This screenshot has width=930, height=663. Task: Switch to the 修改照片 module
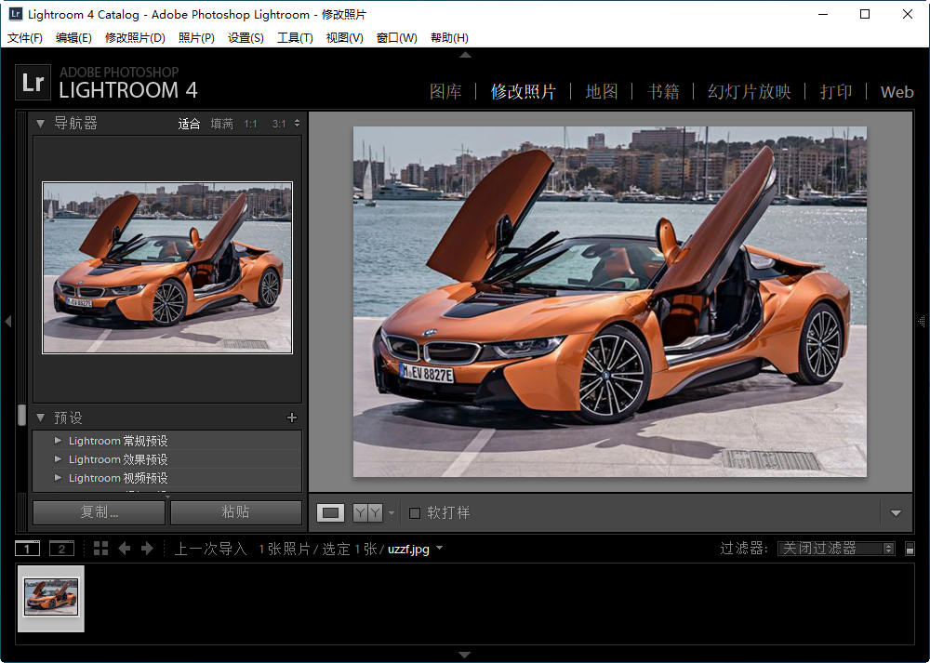tap(523, 92)
